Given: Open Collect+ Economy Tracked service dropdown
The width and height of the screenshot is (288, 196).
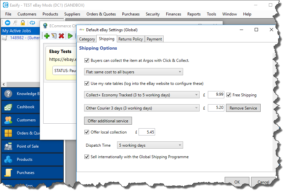Looking at the screenshot, I should tap(142, 95).
